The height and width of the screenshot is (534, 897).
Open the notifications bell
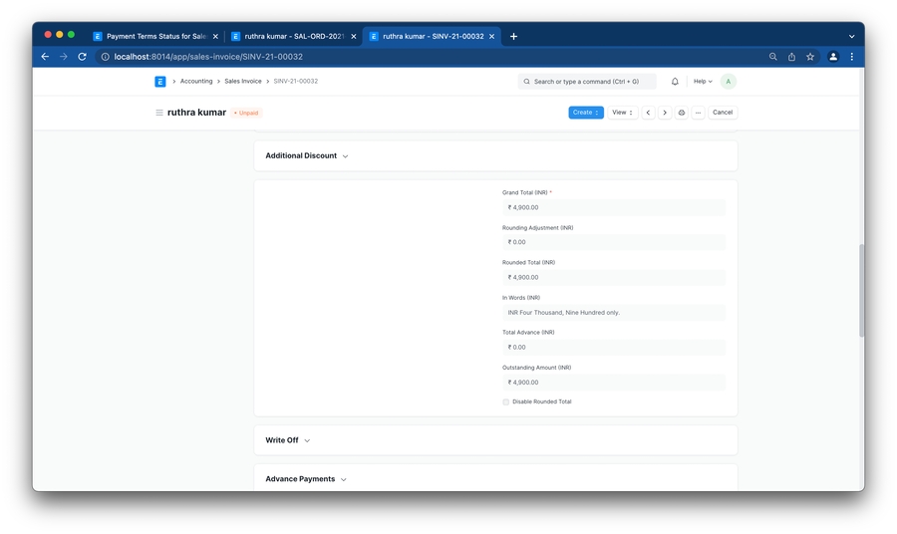675,82
